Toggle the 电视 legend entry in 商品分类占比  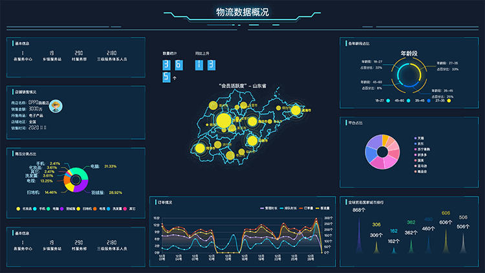(x=100, y=208)
